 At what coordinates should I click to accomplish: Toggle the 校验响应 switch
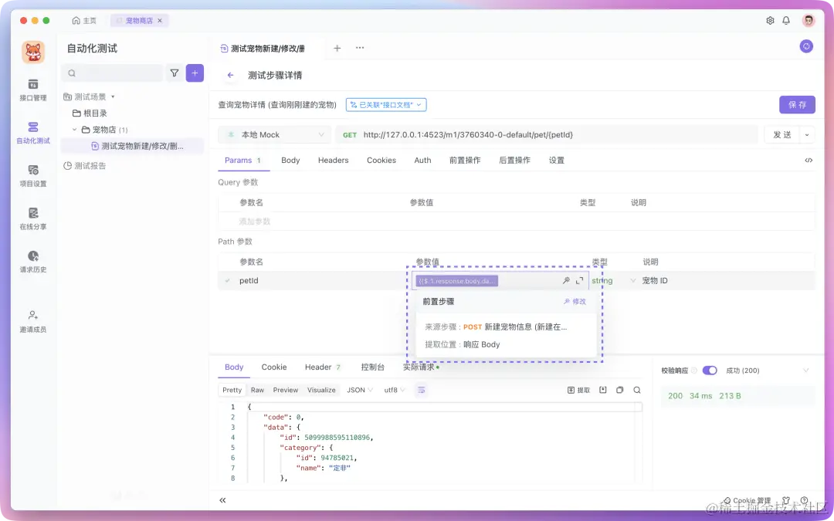pos(710,370)
